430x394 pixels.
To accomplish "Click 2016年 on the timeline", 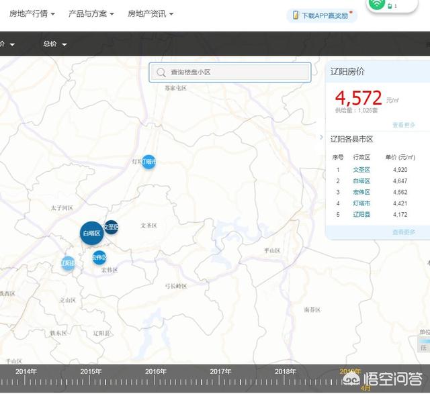I will point(156,371).
